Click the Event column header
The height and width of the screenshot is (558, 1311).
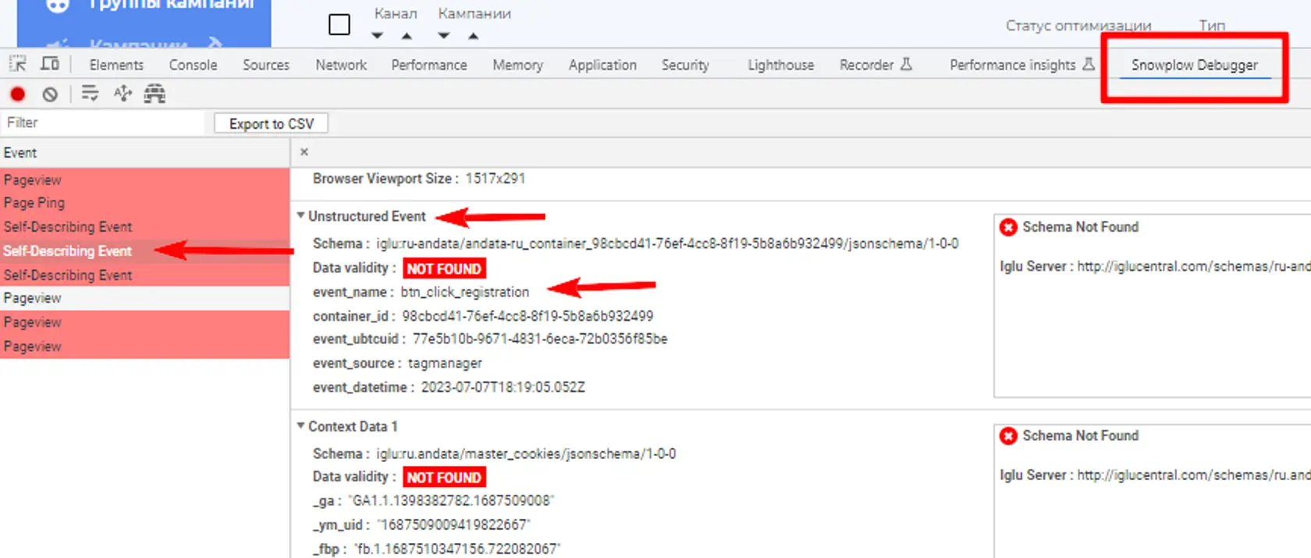tap(144, 153)
